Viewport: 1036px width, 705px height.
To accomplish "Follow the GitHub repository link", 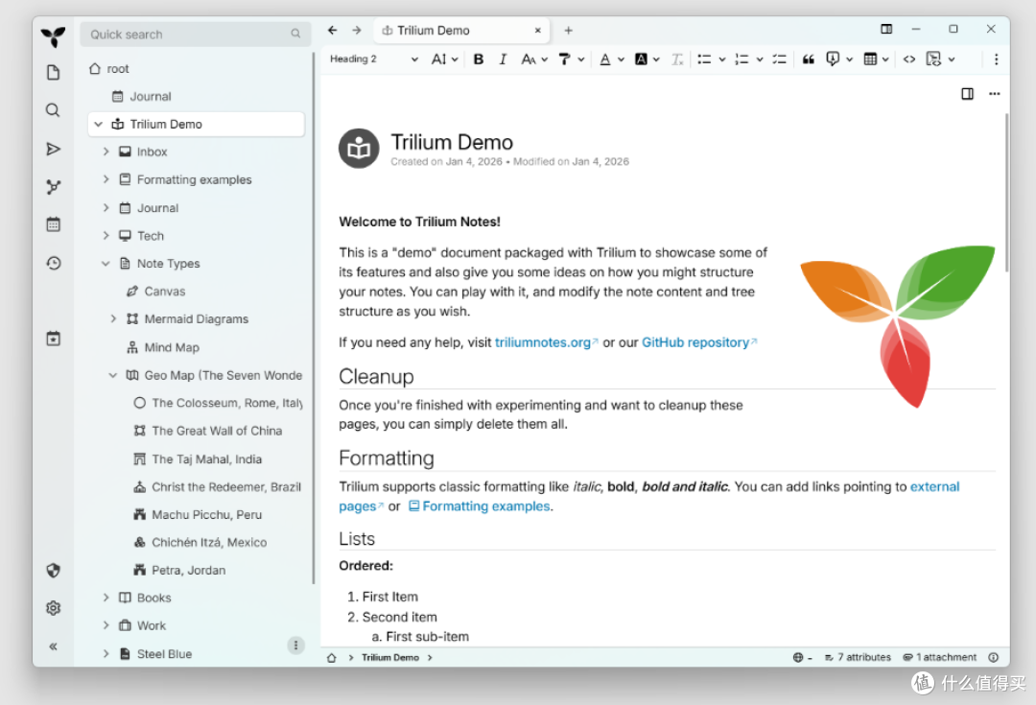I will pyautogui.click(x=695, y=342).
